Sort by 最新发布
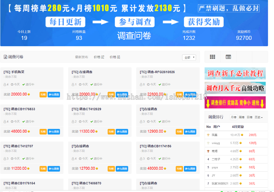 [82, 57]
